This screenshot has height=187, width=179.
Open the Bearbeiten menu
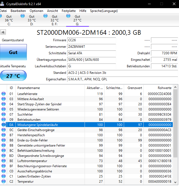[x=18, y=11]
